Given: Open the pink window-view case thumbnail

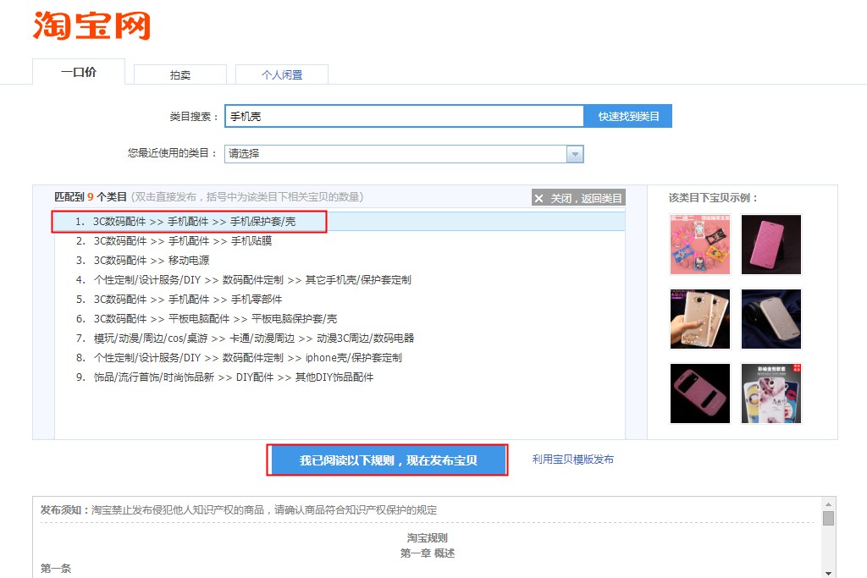Looking at the screenshot, I should click(700, 394).
